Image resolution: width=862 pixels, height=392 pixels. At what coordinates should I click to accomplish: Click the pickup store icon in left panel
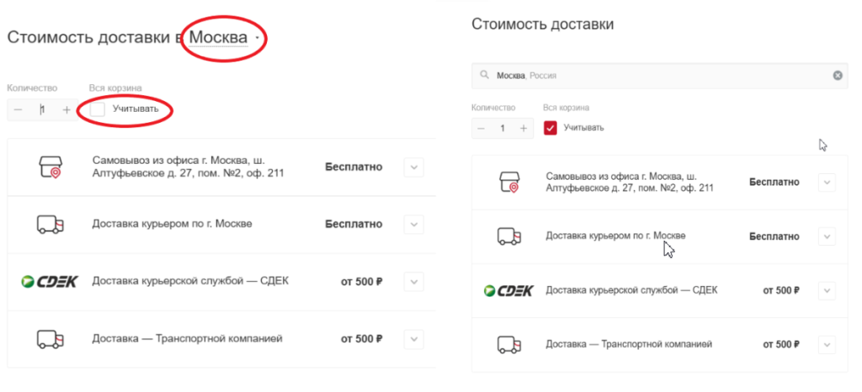click(x=50, y=167)
